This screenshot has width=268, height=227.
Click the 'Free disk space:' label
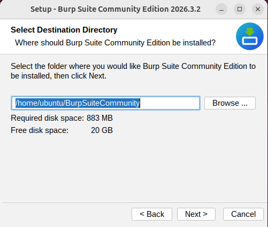(x=40, y=130)
